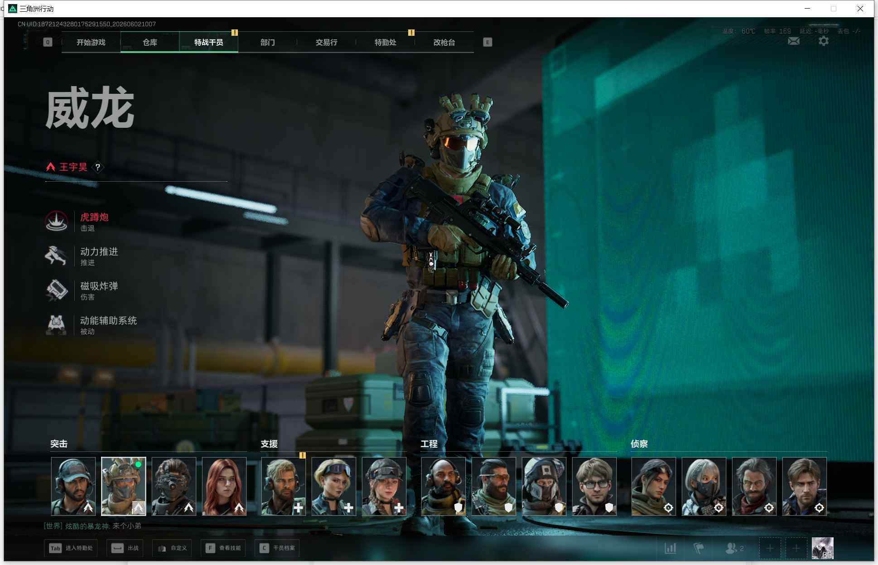Screen dimensions: 878x565
Task: Select the bearded headset support operator portrait
Action: tap(284, 486)
